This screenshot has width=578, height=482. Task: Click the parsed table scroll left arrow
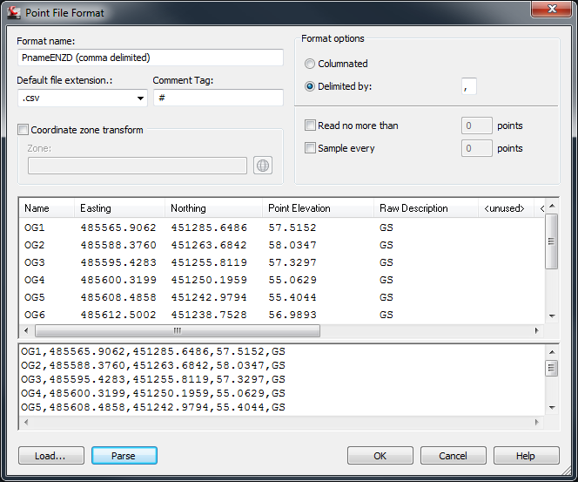[x=26, y=330]
